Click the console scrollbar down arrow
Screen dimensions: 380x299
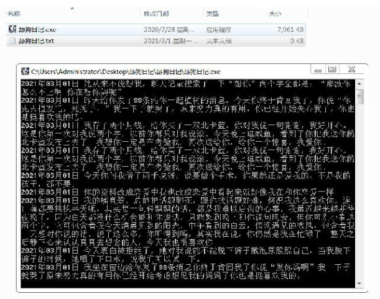point(359,283)
